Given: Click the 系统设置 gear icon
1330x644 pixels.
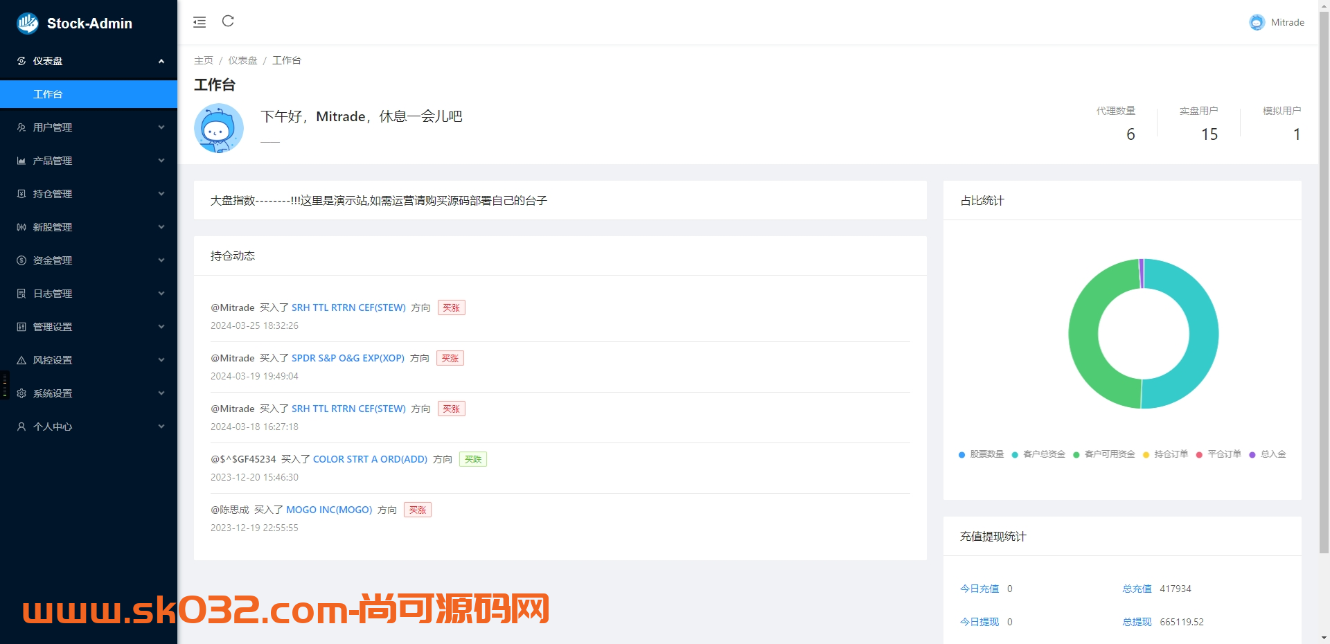Looking at the screenshot, I should pyautogui.click(x=21, y=393).
